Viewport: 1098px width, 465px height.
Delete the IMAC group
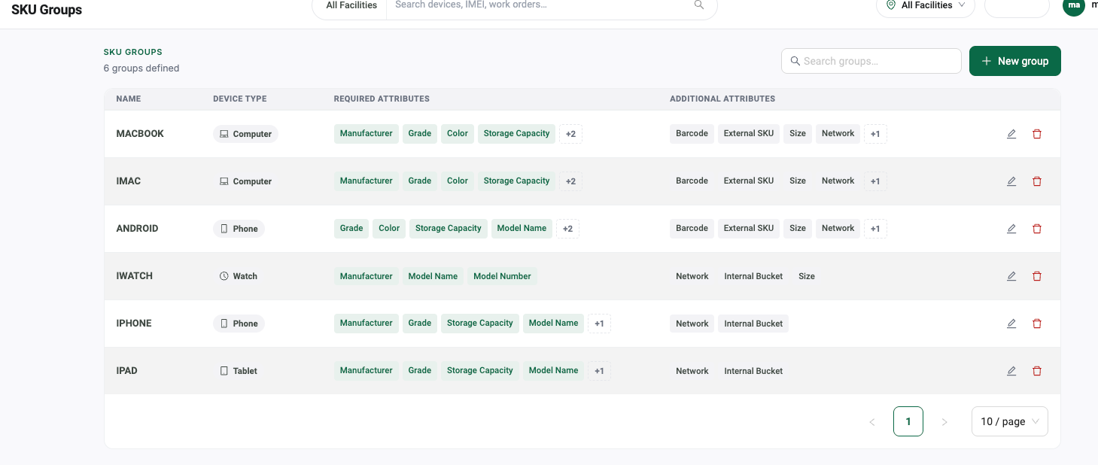click(x=1037, y=181)
